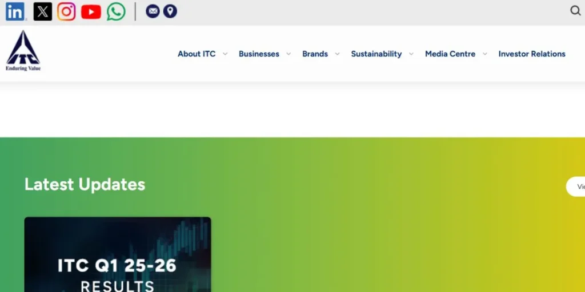Open the LinkedIn social icon

[15, 11]
